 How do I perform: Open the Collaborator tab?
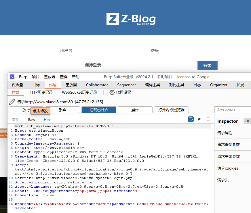pyautogui.click(x=97, y=85)
